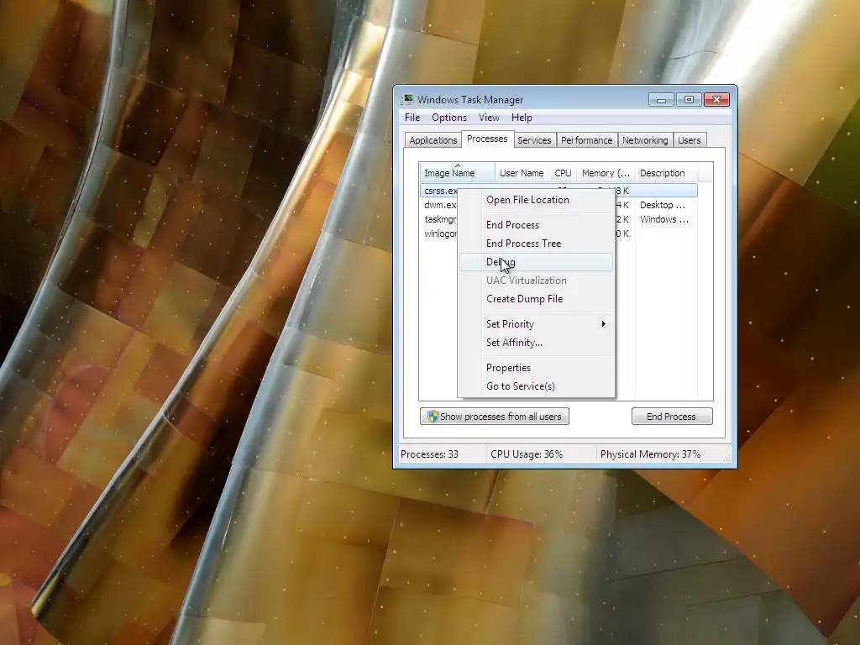Screen dimensions: 860x645
Task: Open the View menu
Action: [x=489, y=118]
